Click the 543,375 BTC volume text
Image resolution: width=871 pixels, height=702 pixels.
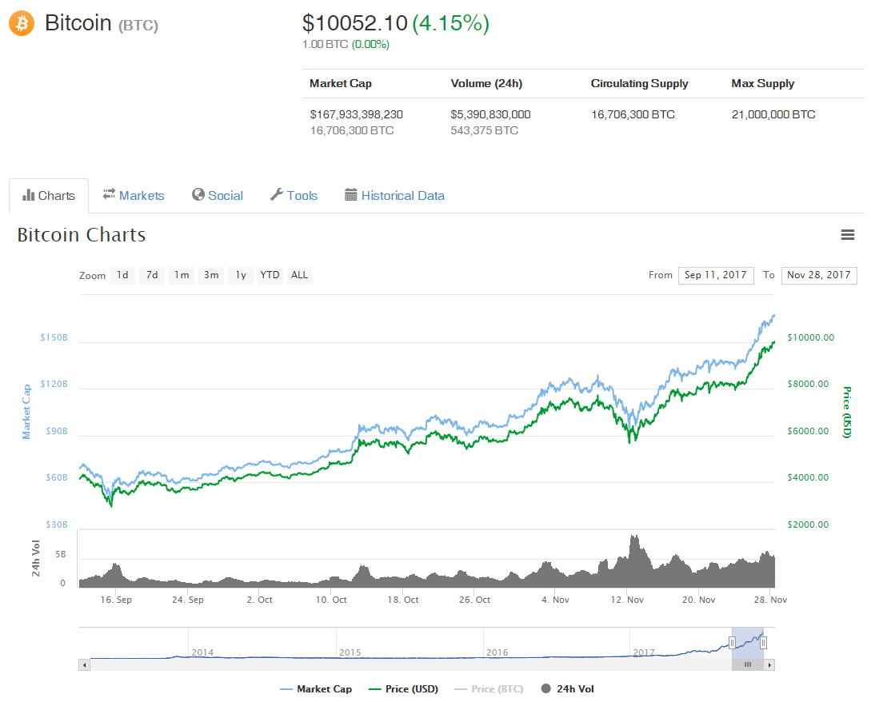(485, 130)
